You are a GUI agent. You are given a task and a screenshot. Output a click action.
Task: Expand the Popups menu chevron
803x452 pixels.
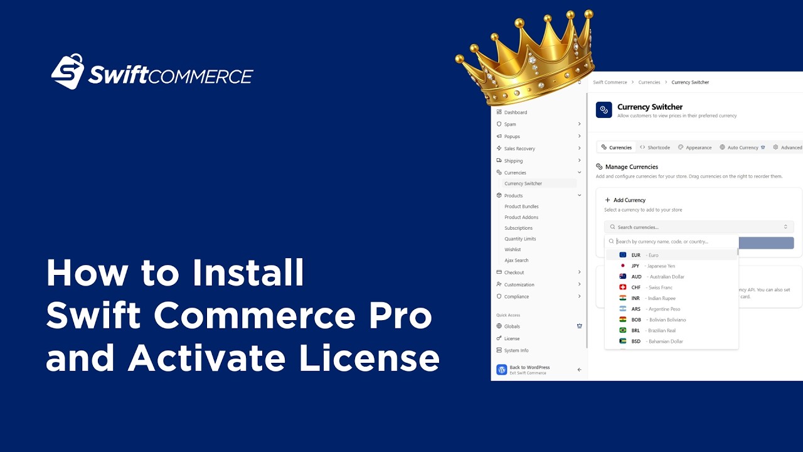point(580,136)
